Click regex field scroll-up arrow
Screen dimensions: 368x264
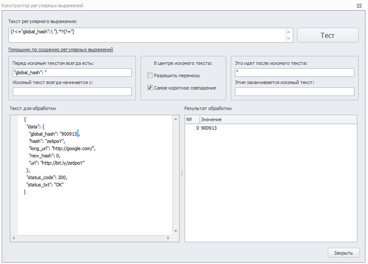289,32
